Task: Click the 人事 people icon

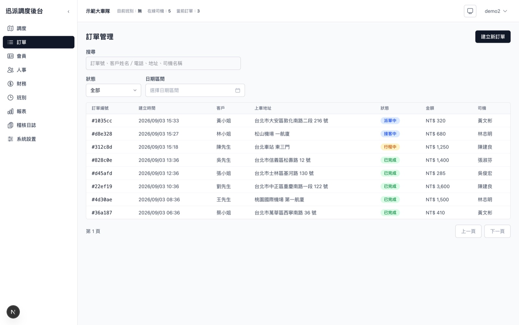Action: pos(10,70)
